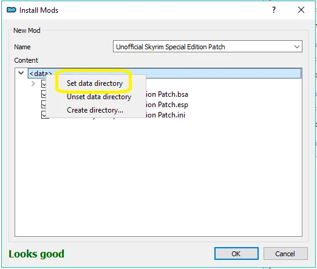
Task: Toggle checkbox of the collapsed subfolder row
Action: pyautogui.click(x=44, y=83)
